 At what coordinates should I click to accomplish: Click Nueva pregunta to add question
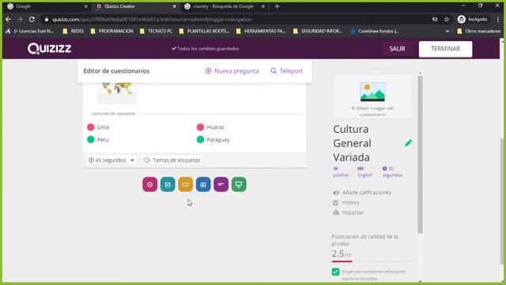[232, 70]
